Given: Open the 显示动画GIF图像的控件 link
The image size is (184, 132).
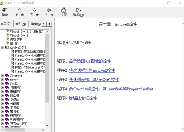Looking at the screenshot, I should point(90,61).
